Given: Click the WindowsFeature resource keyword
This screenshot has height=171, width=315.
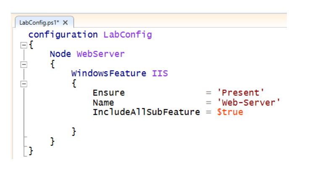Looking at the screenshot, I should pos(109,74).
